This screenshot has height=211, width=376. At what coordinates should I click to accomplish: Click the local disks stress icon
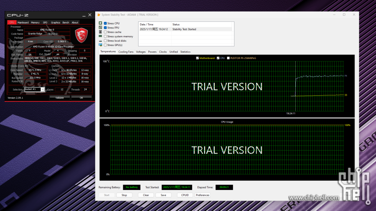[x=101, y=41]
